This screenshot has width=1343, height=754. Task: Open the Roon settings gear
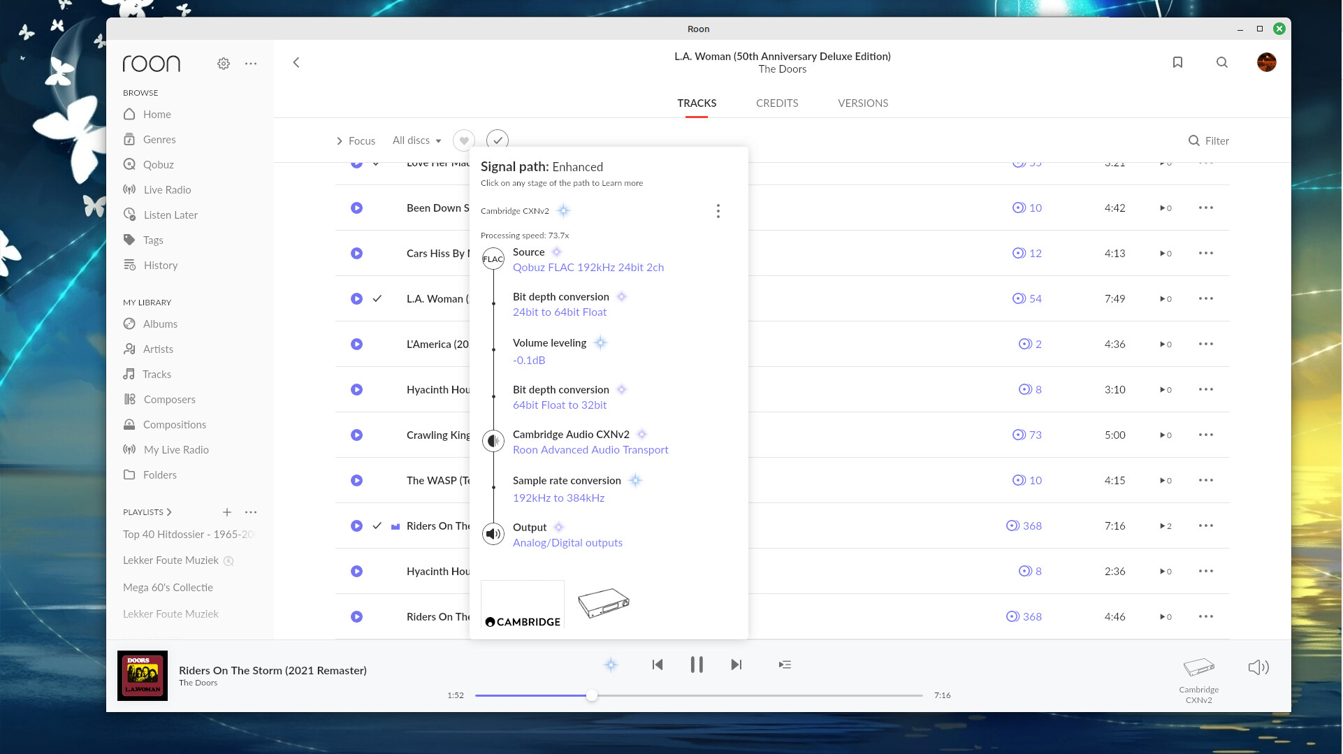(224, 64)
